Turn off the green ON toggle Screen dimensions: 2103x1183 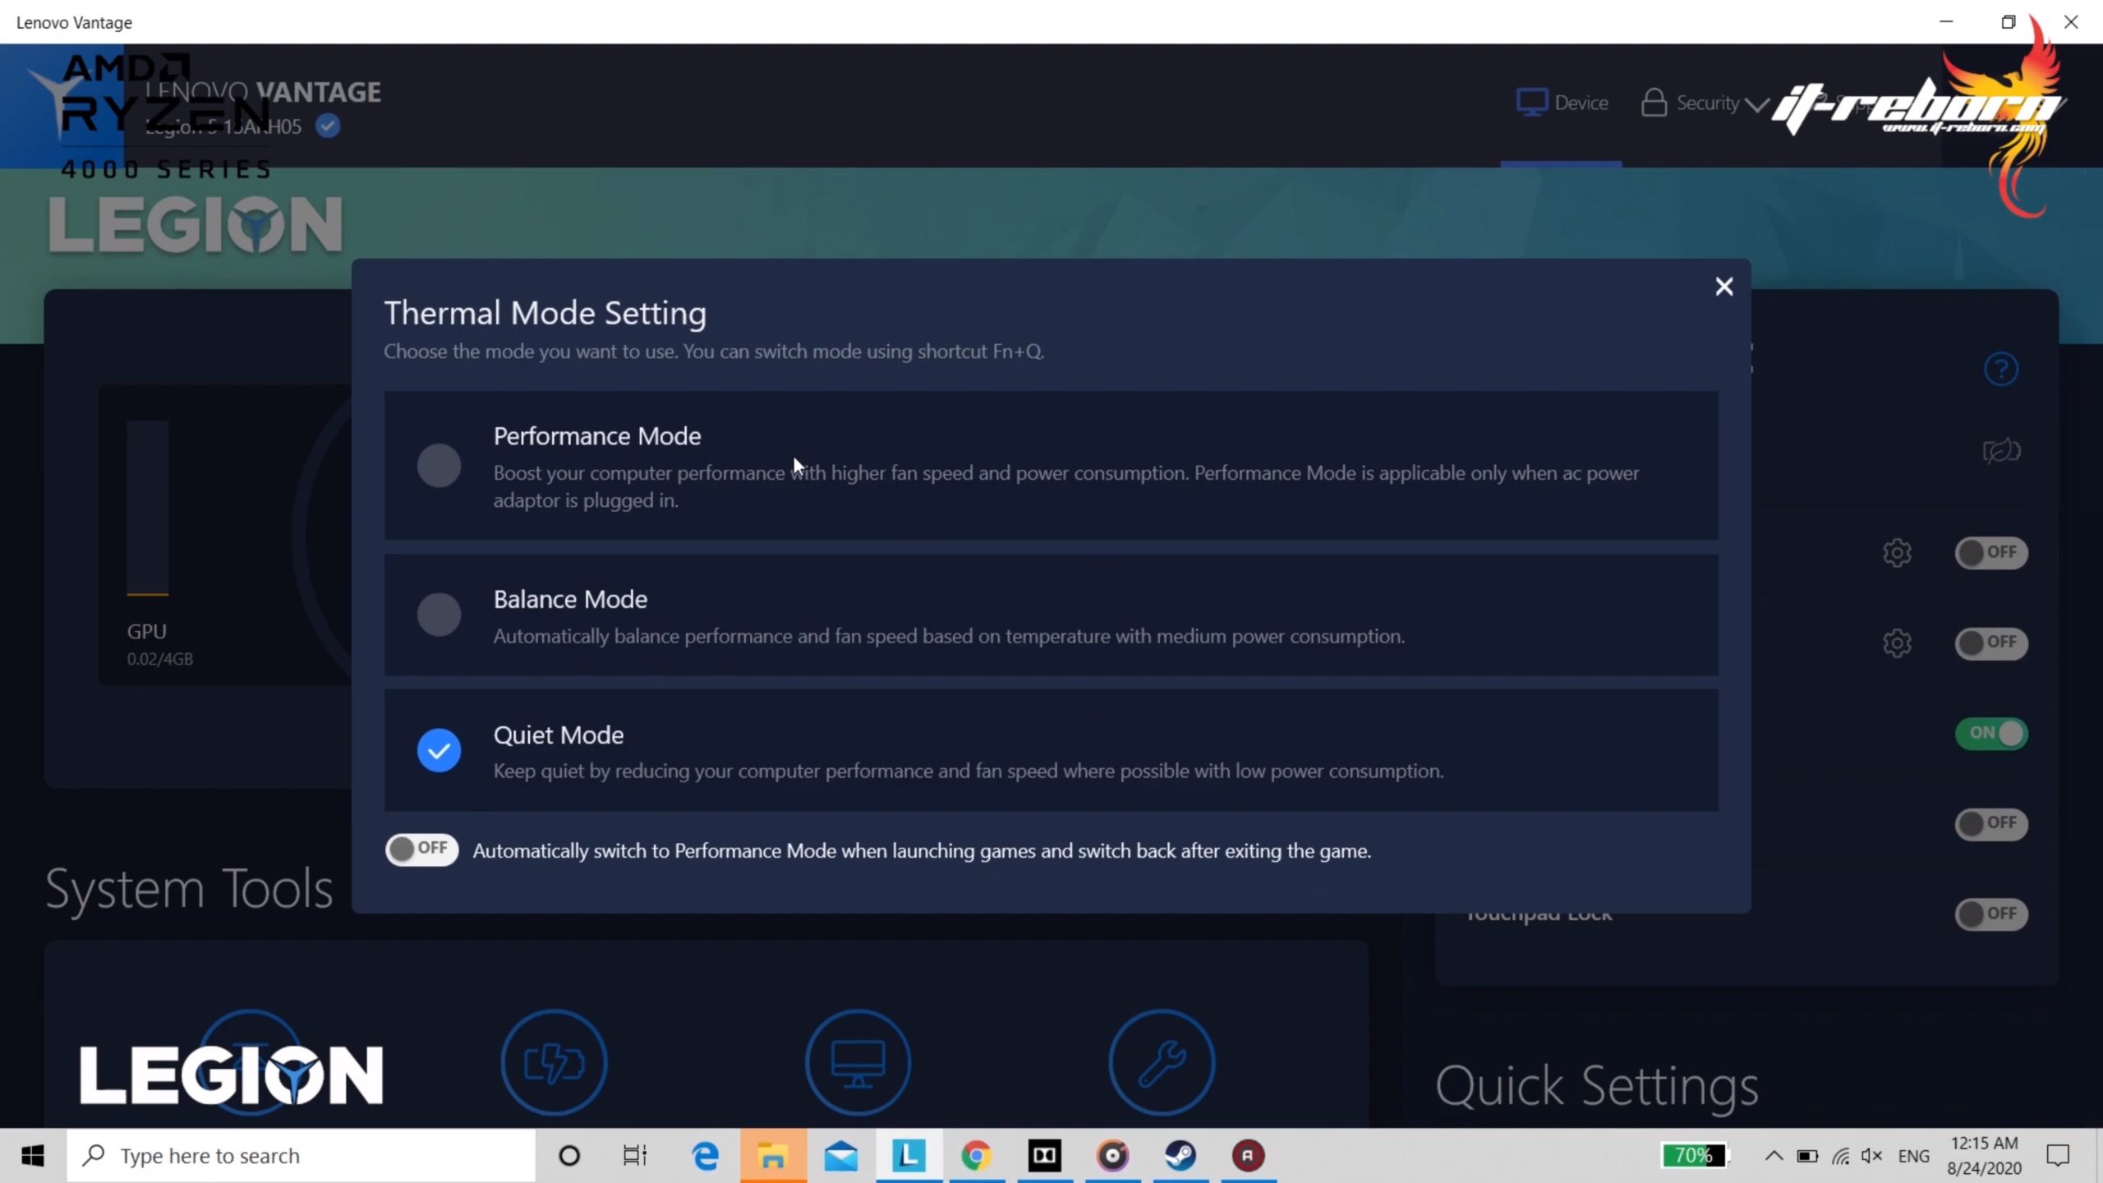(1991, 733)
